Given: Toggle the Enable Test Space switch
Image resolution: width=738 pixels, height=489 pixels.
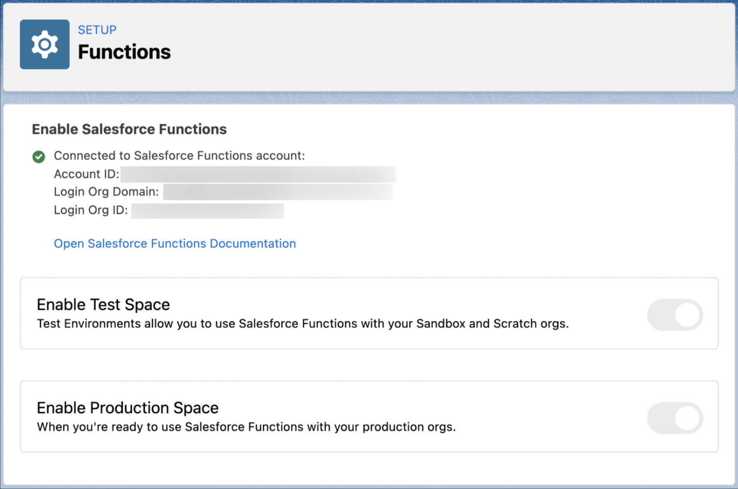Looking at the screenshot, I should click(675, 315).
